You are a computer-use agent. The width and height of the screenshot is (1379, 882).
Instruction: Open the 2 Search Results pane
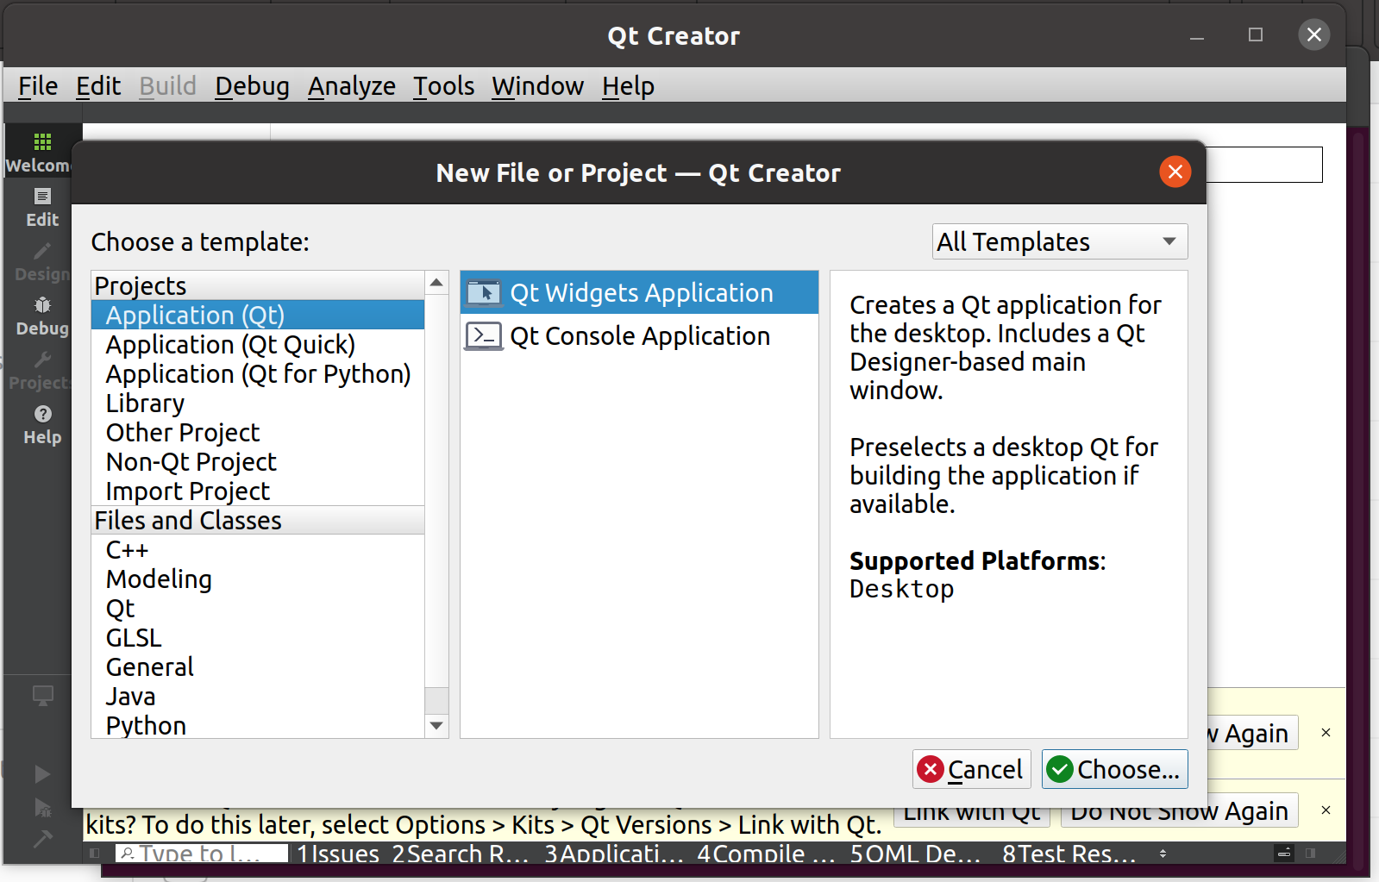tap(460, 854)
